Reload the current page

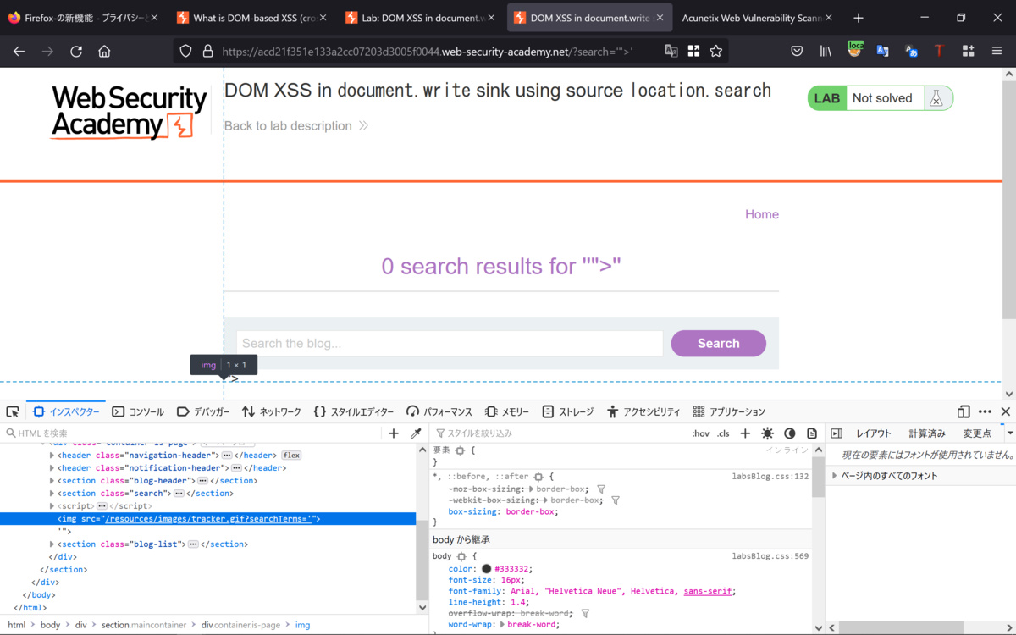click(x=76, y=51)
